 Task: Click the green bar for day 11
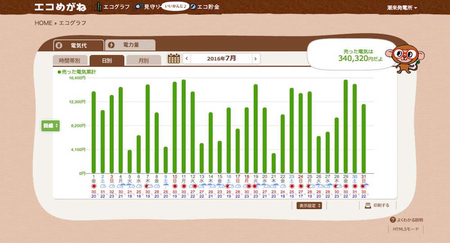coord(184,126)
